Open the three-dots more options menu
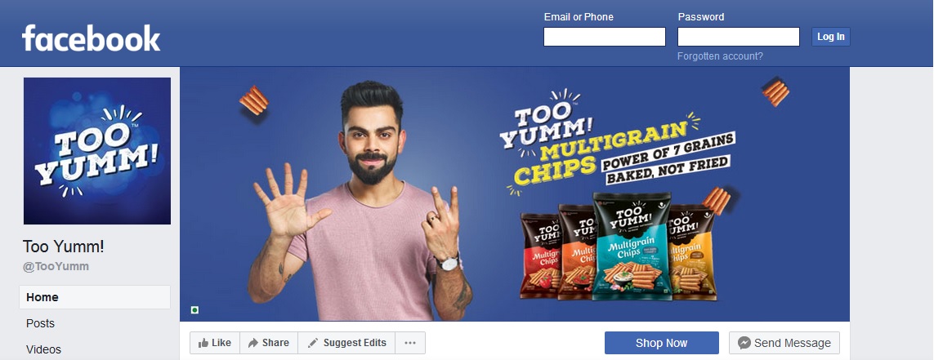The width and height of the screenshot is (934, 360). (x=410, y=343)
